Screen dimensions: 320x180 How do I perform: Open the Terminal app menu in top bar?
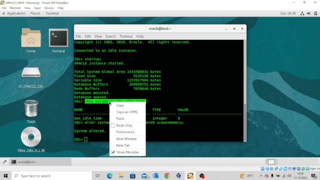(x=52, y=13)
